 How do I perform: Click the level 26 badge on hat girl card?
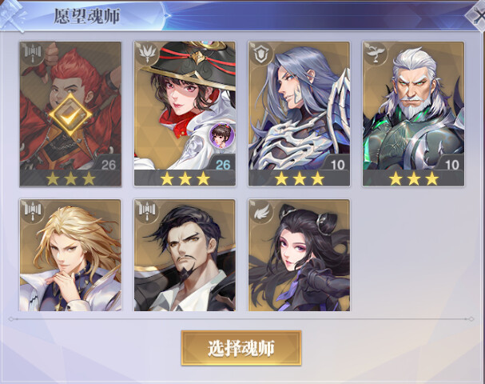[x=223, y=165]
